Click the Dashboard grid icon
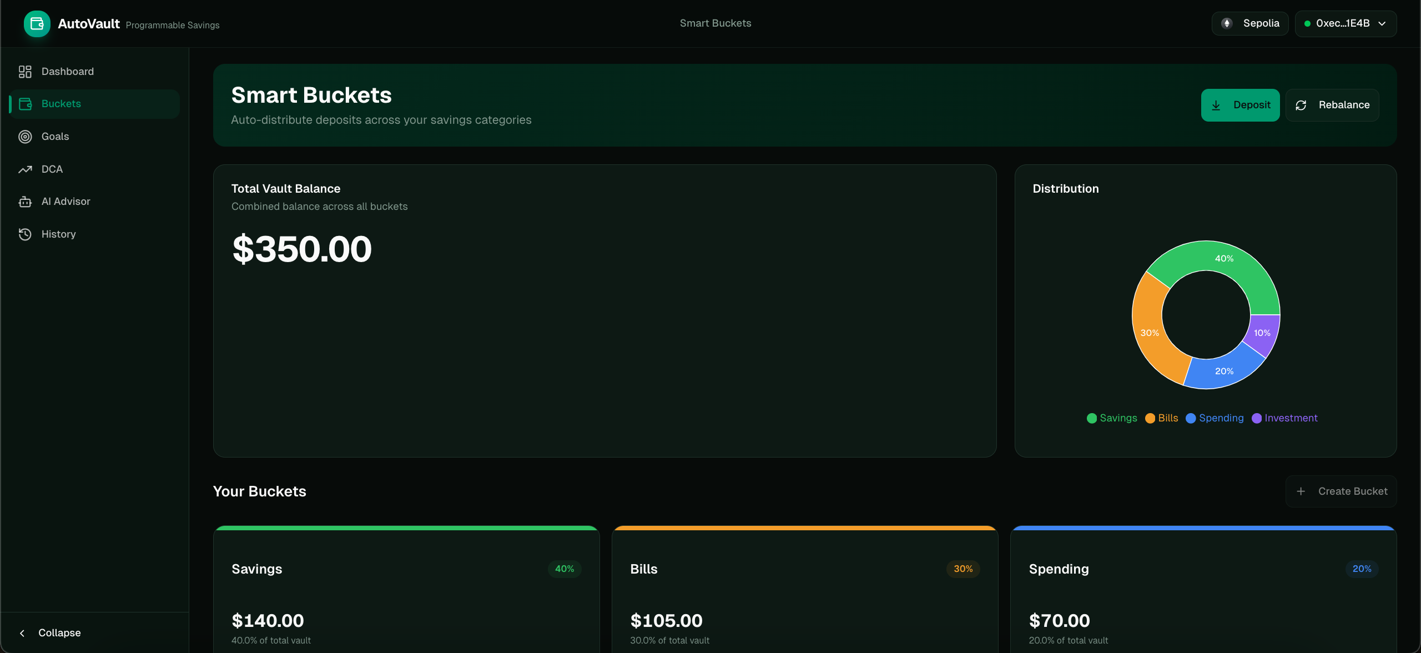This screenshot has width=1421, height=653. (25, 72)
